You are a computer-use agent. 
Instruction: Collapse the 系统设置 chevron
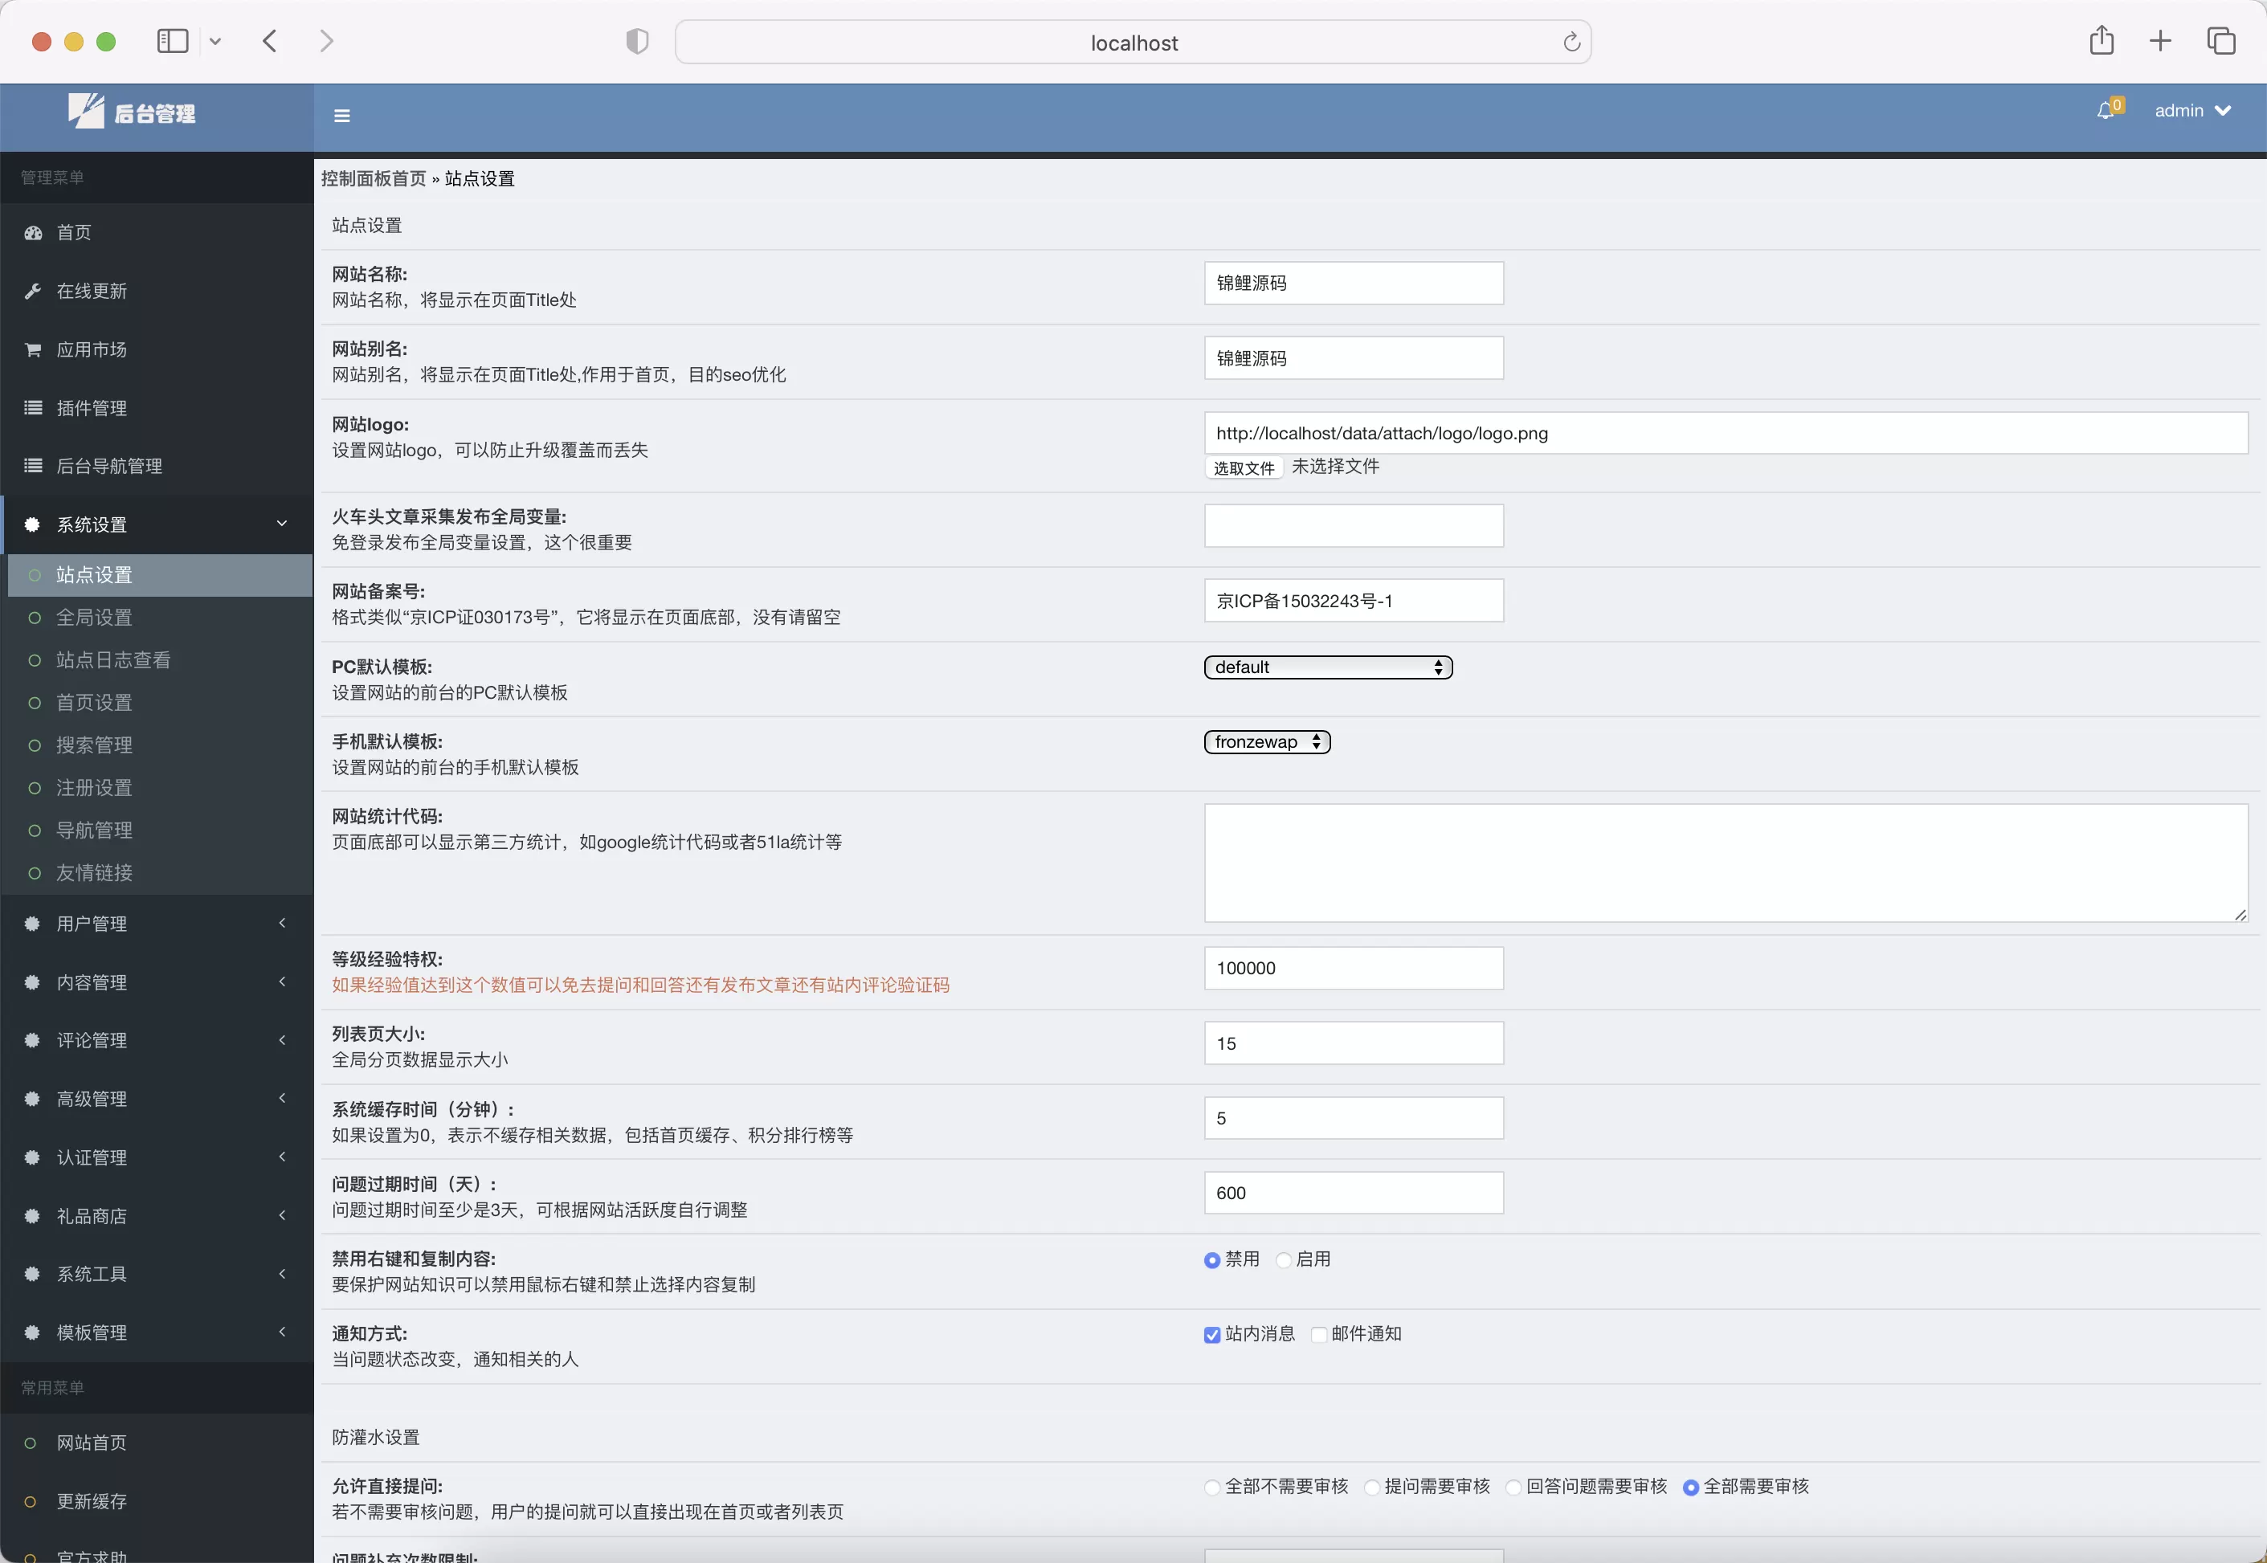282,524
